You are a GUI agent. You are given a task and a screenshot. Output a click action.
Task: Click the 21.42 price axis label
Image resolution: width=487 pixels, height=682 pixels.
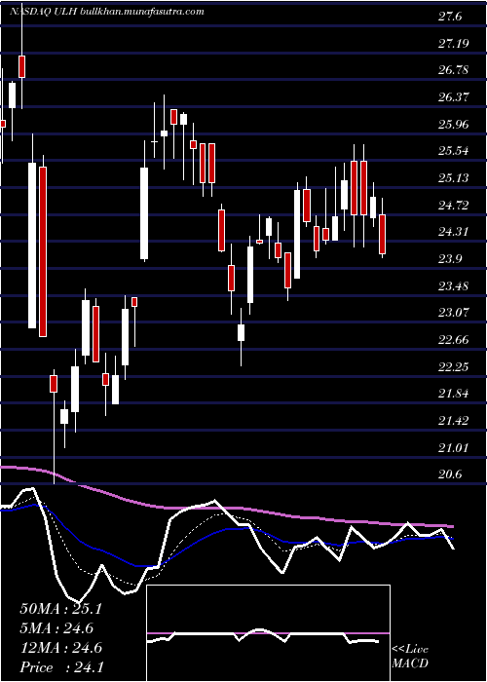[x=454, y=421]
